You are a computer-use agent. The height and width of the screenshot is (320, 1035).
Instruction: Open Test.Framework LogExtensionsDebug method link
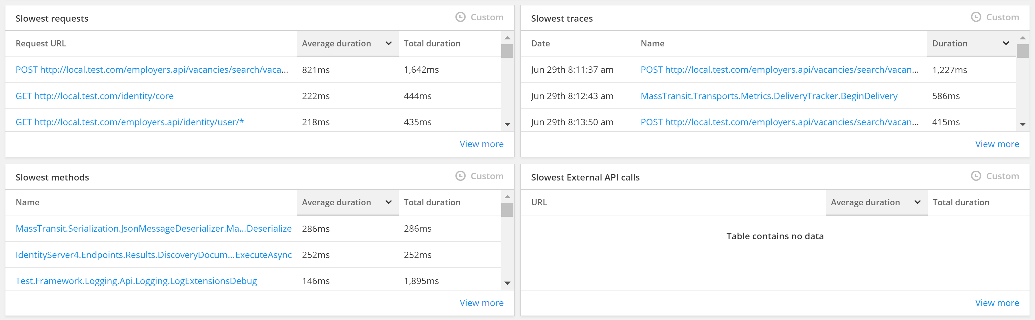point(136,281)
